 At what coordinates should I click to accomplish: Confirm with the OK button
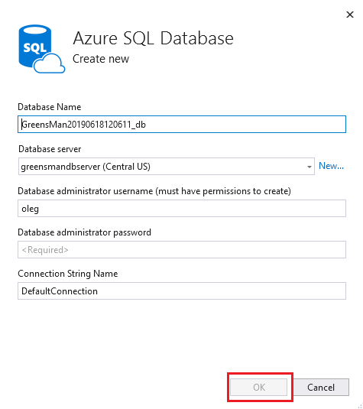tap(259, 387)
